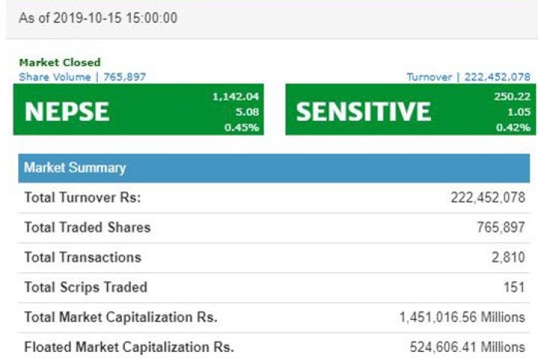
Task: Click the Share Volume link above NEPSE
Action: coord(82,77)
